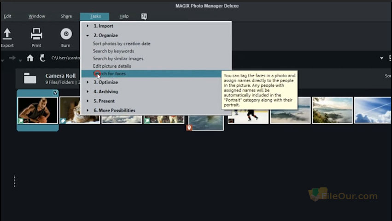
Task: Expand the 1. Import task group
Action: [x=88, y=26]
